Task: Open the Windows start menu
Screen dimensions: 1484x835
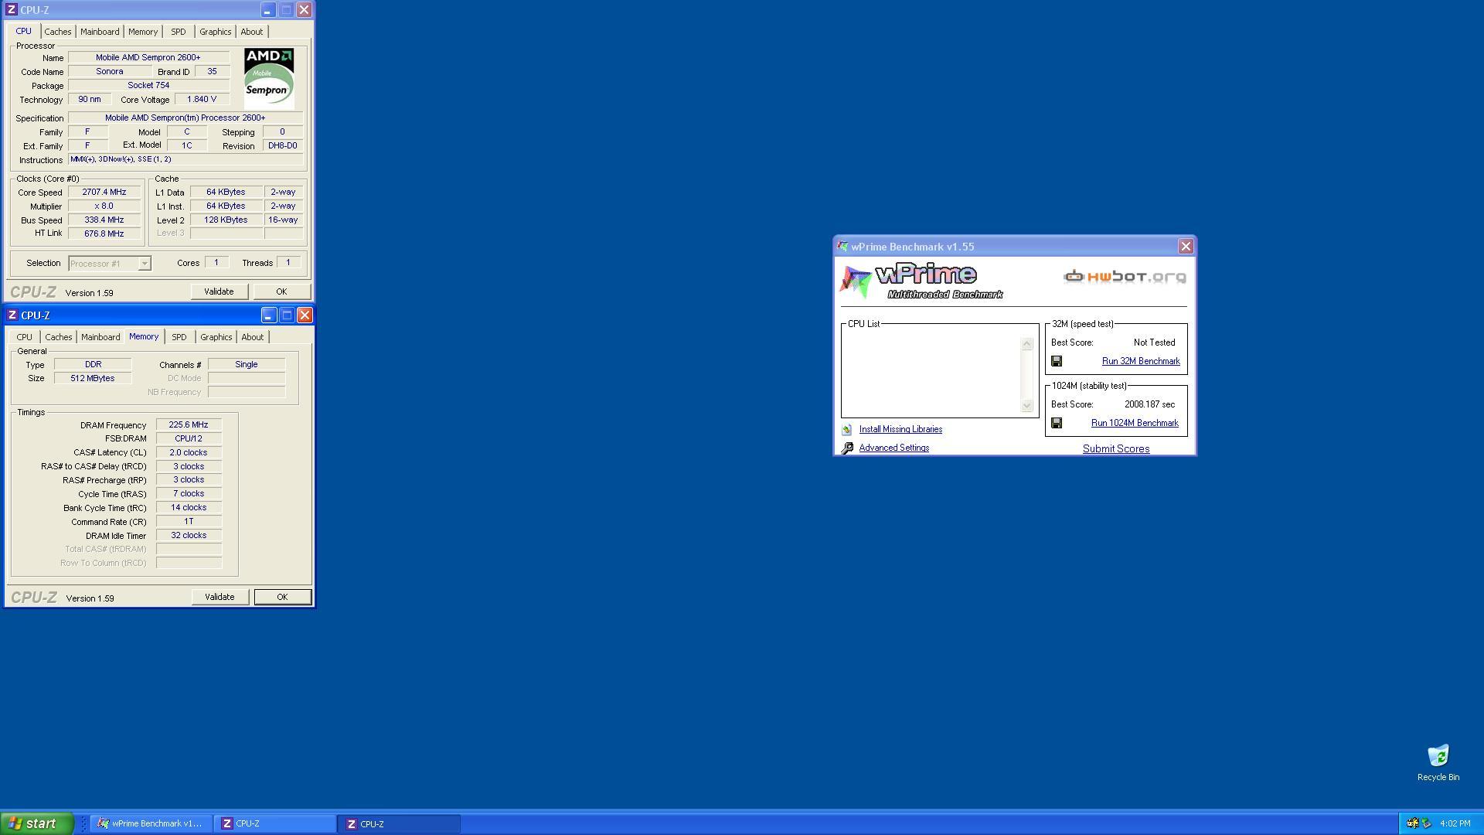Action: click(x=37, y=823)
